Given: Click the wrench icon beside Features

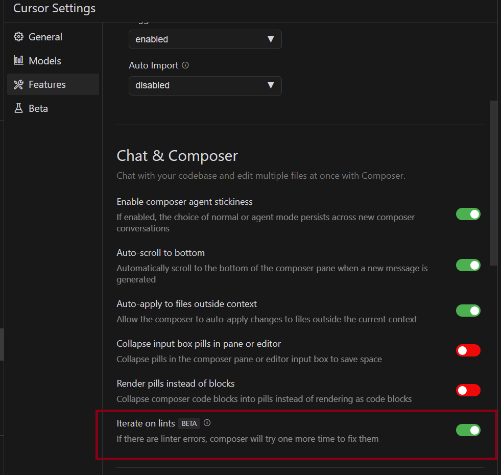Looking at the screenshot, I should pos(18,84).
